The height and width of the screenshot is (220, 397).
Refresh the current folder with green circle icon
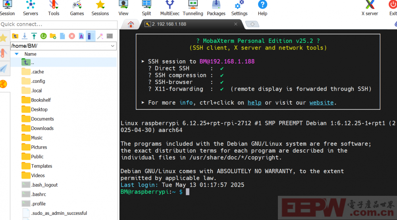click(44, 36)
